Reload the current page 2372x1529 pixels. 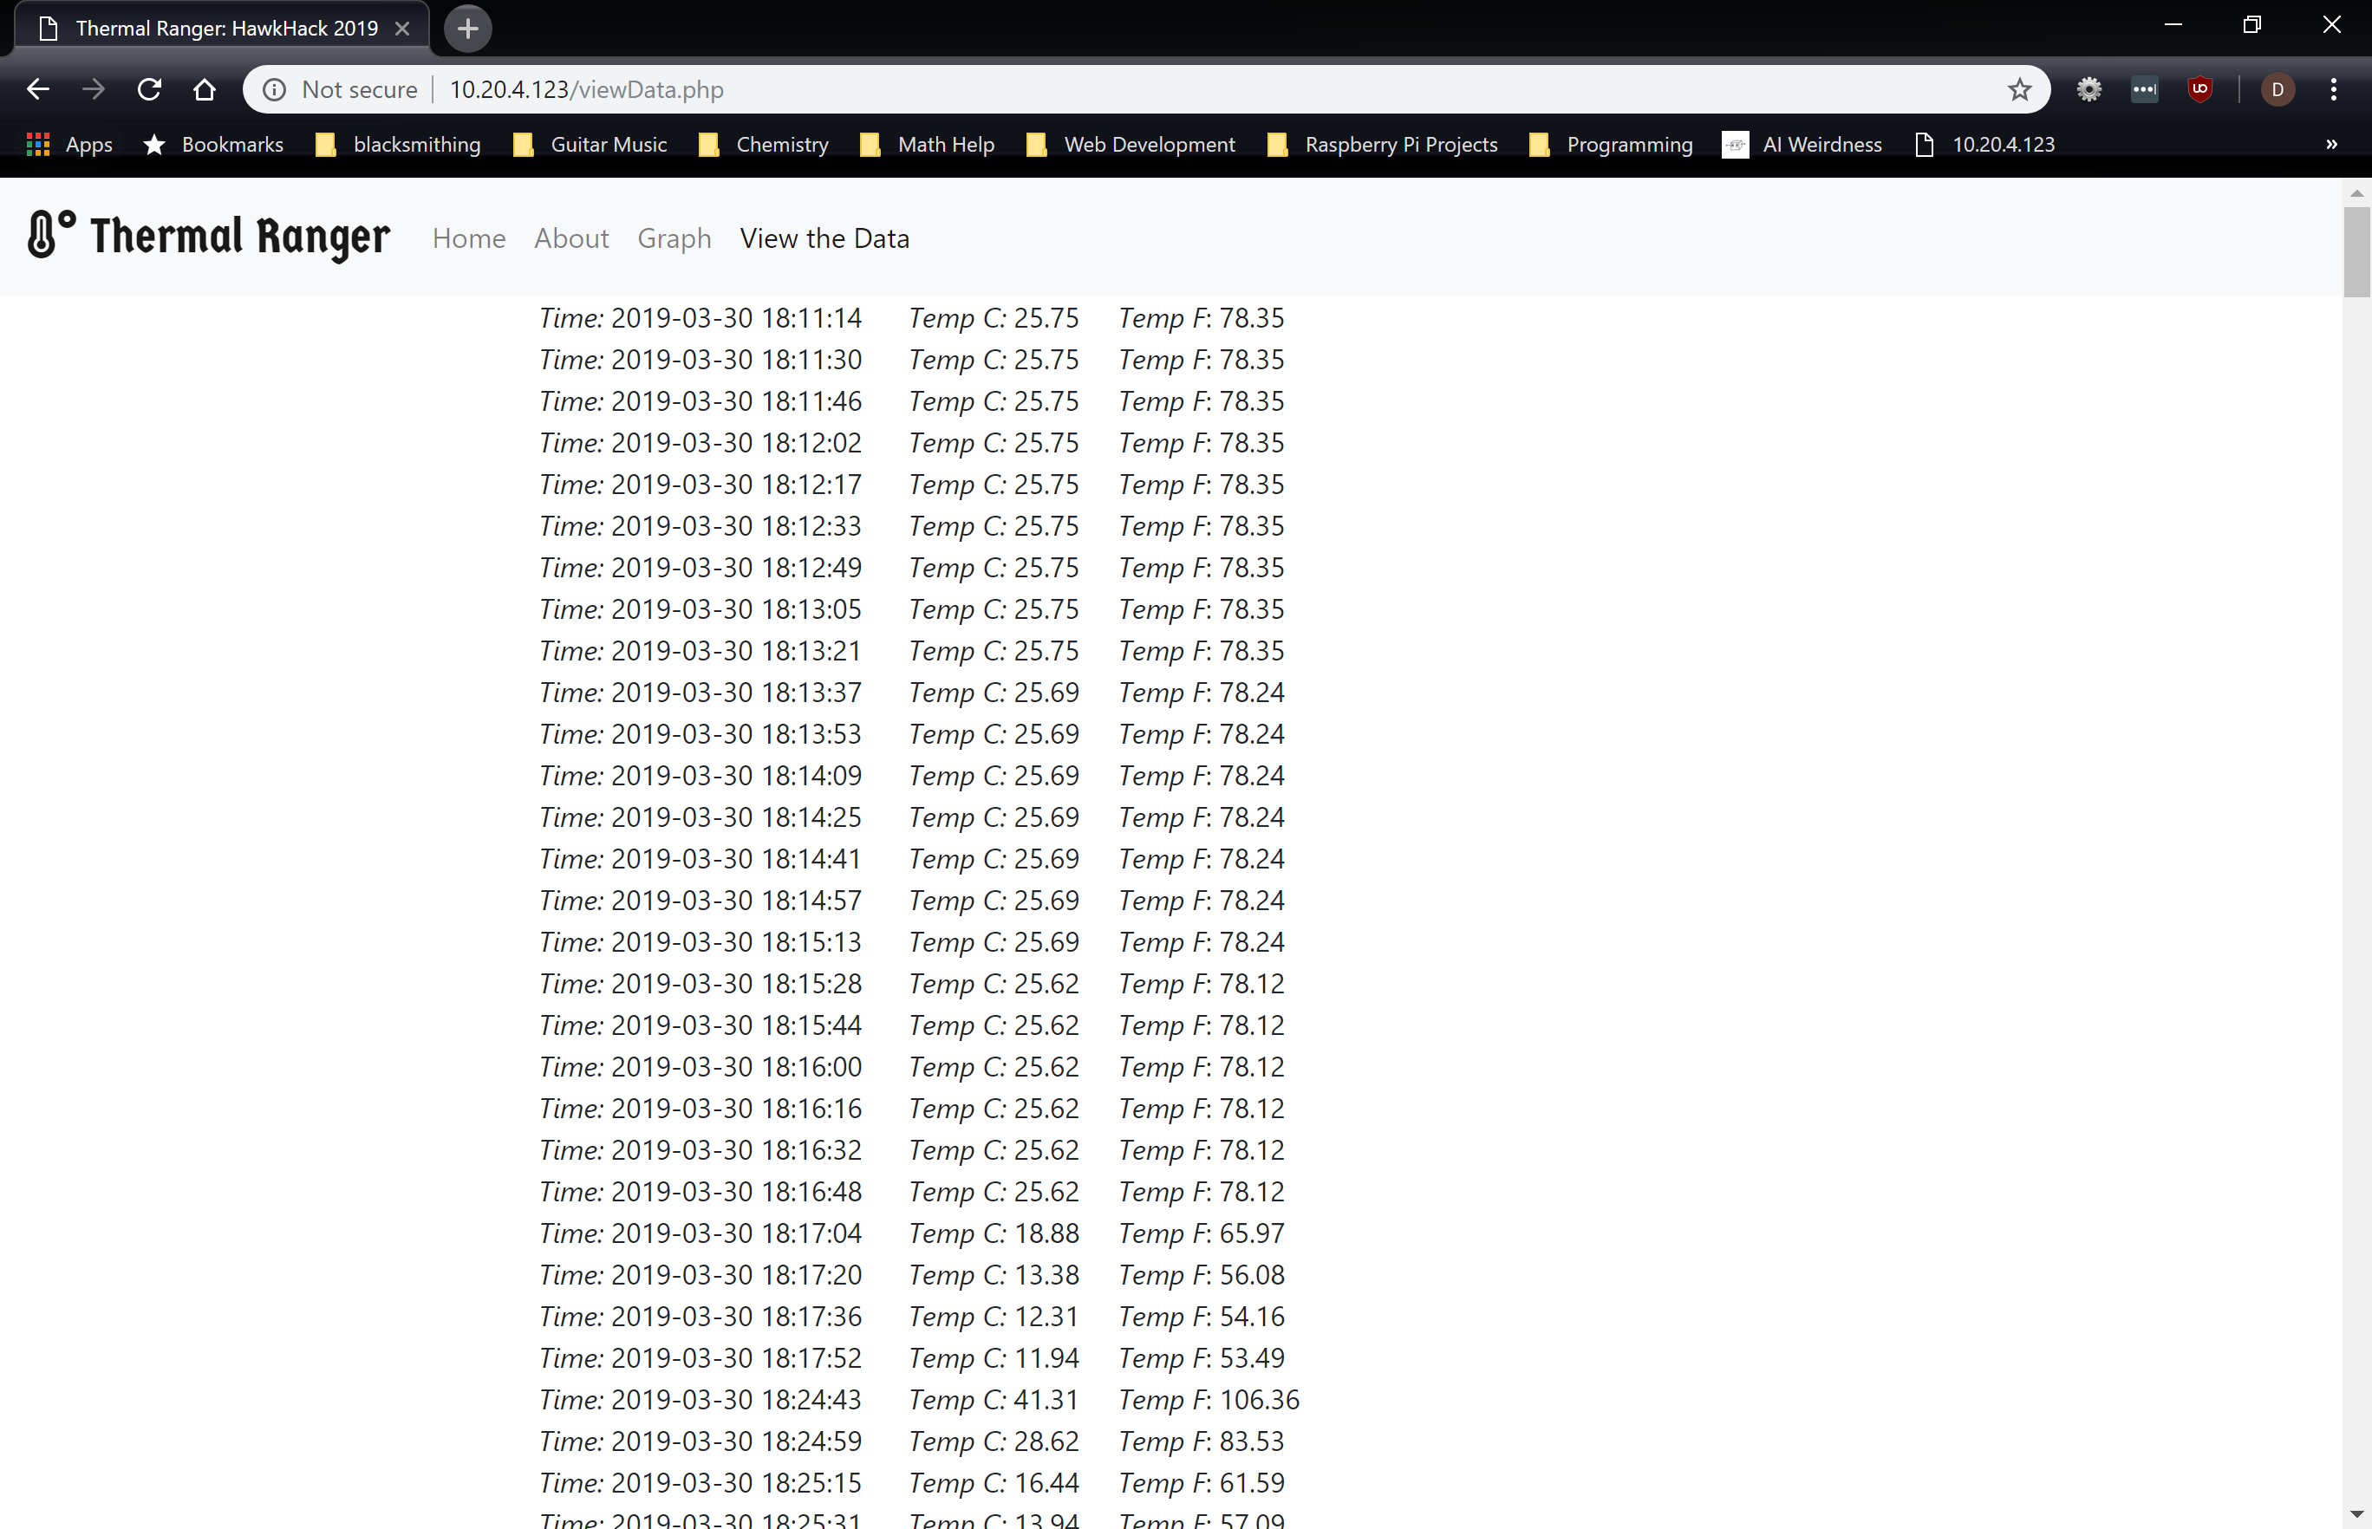point(149,89)
